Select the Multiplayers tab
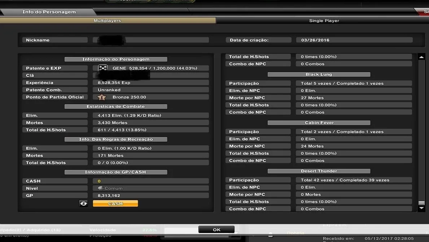Image resolution: width=429 pixels, height=242 pixels. pyautogui.click(x=108, y=21)
